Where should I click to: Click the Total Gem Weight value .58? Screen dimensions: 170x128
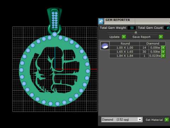tap(132, 28)
